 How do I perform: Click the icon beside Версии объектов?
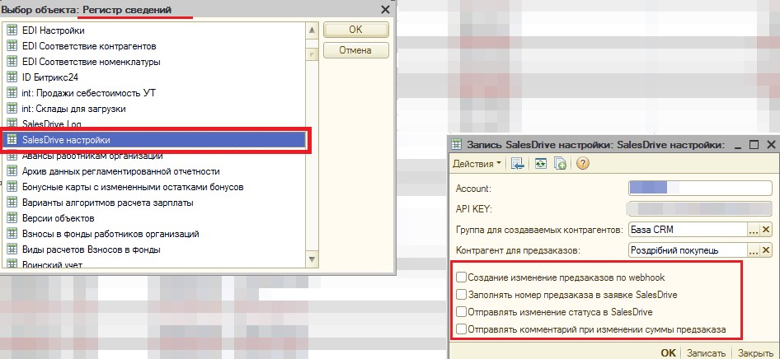click(12, 218)
